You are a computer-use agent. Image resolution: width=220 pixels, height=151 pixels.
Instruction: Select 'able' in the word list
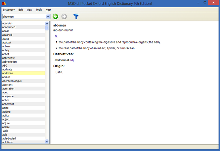(23, 135)
